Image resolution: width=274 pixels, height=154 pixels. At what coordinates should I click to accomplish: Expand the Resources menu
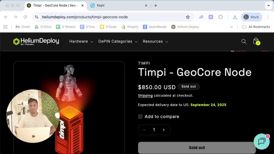[155, 41]
